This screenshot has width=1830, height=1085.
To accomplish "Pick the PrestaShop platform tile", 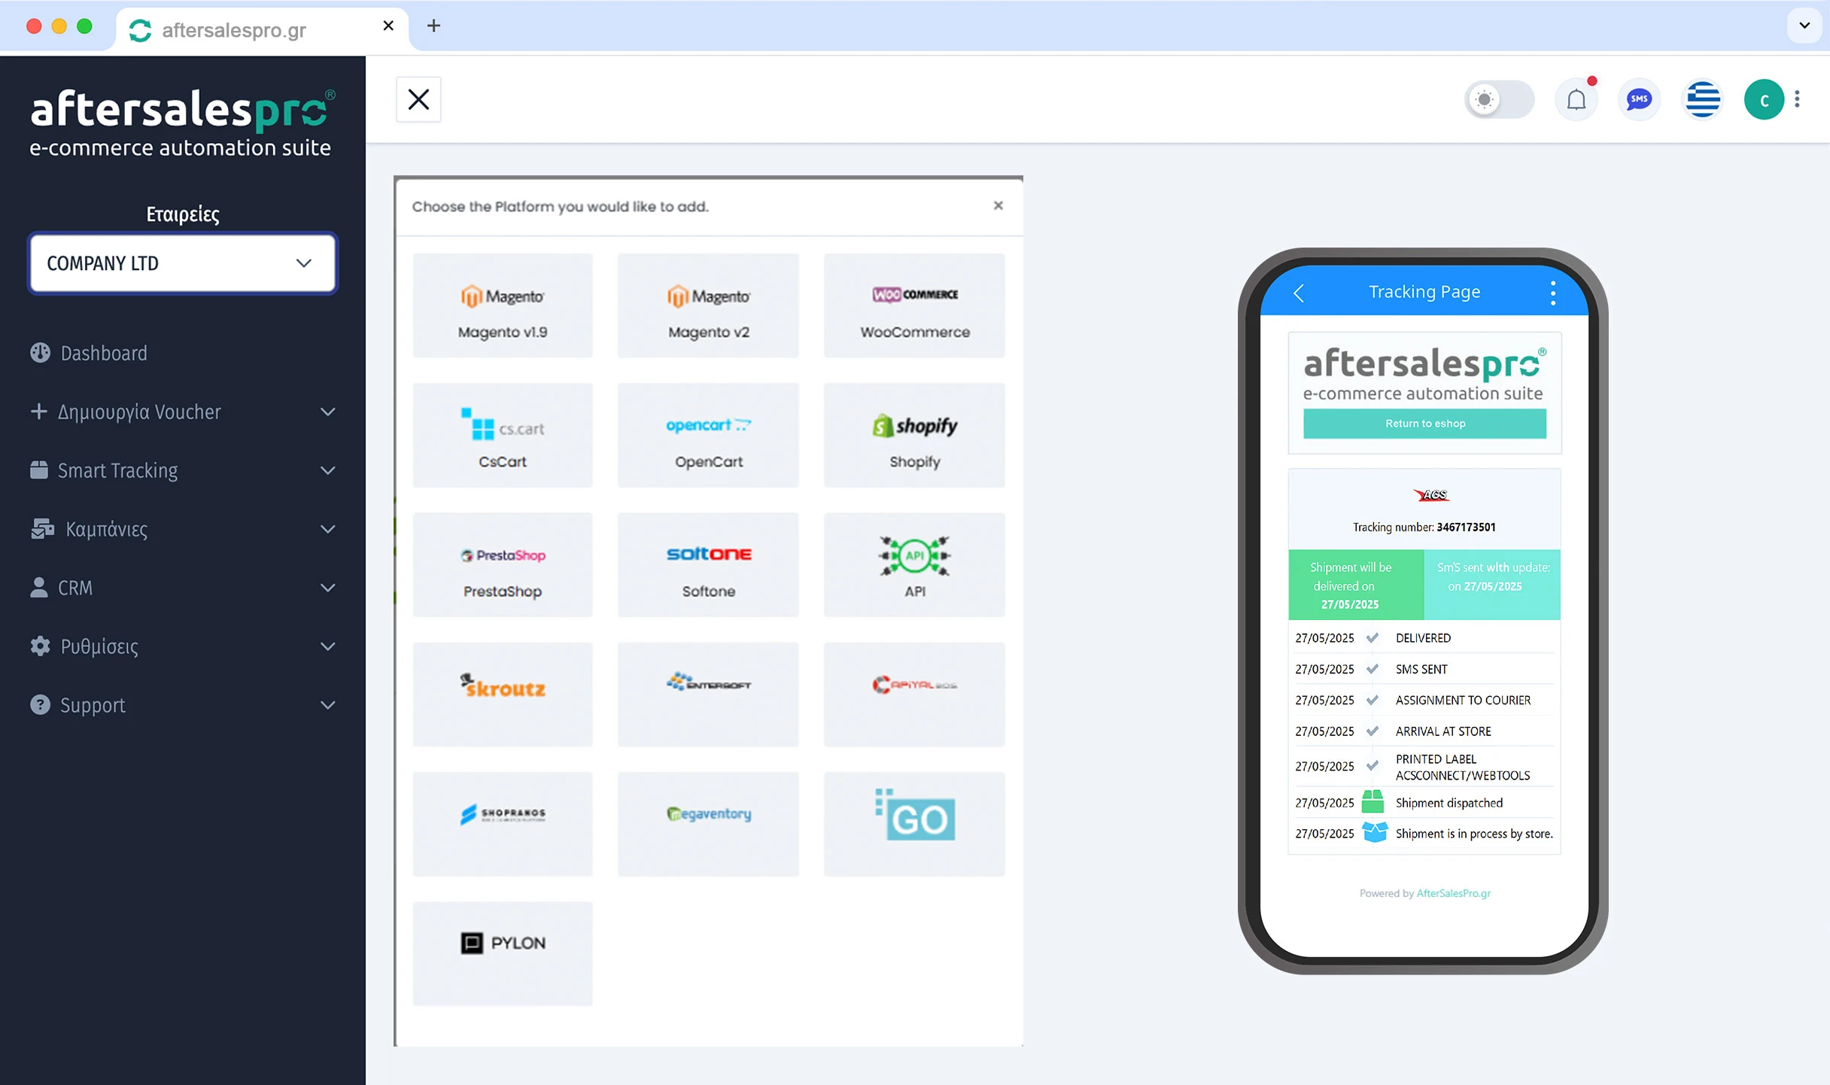I will click(503, 565).
